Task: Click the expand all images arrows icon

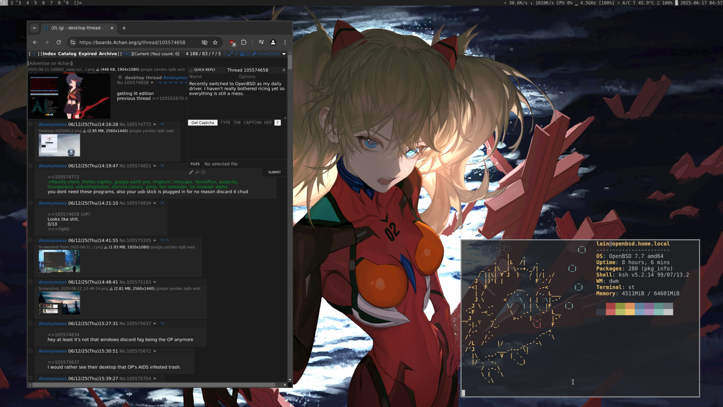Action: click(x=230, y=54)
